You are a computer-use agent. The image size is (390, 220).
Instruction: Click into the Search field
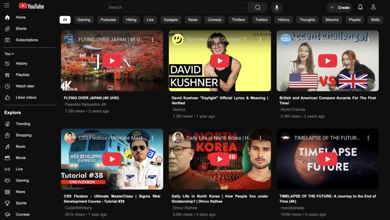176,7
